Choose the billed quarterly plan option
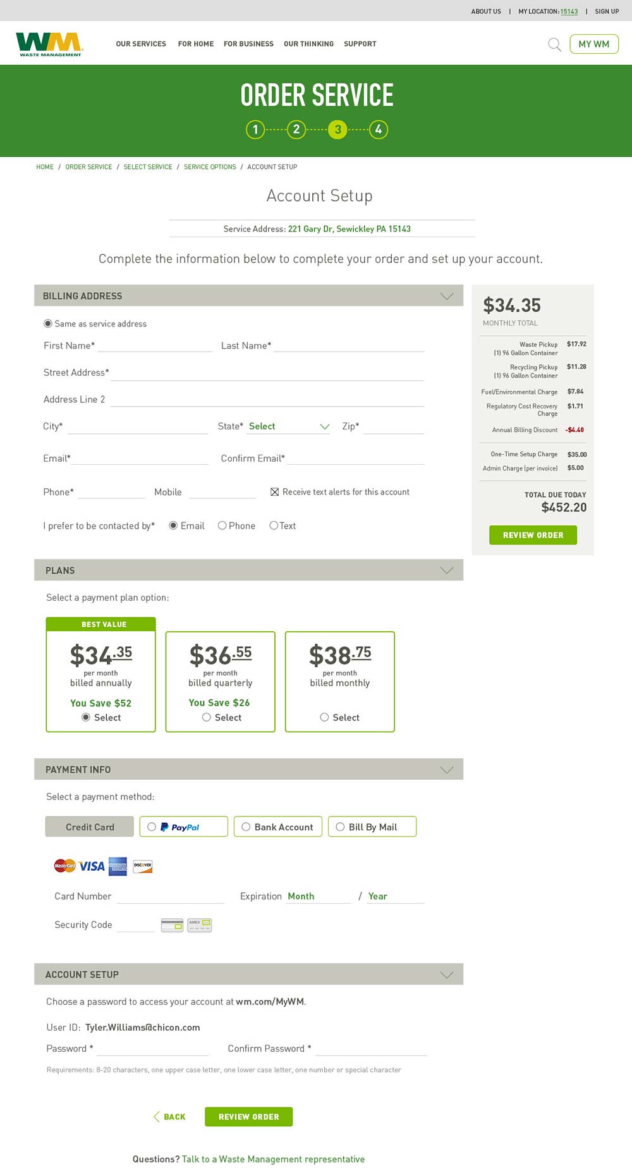This screenshot has height=1175, width=632. 207,717
